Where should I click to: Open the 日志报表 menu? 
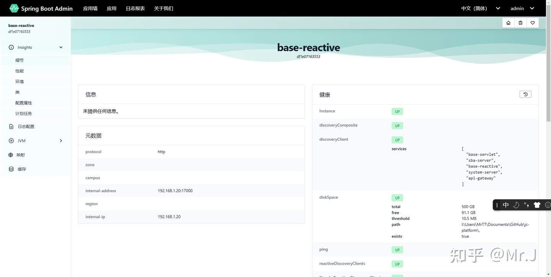tap(135, 8)
